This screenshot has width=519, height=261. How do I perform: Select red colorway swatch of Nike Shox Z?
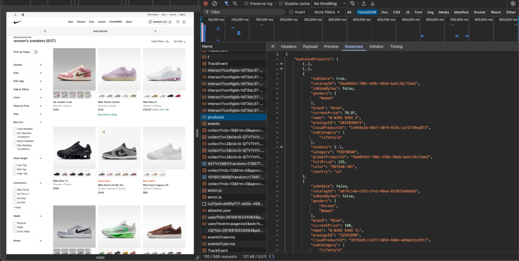point(178,95)
